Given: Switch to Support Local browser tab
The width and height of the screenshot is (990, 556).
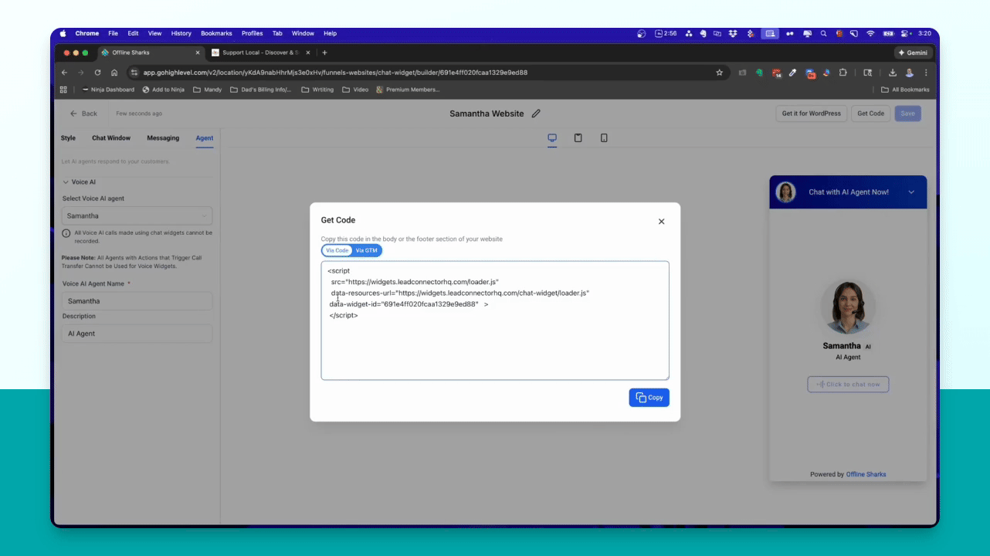Looking at the screenshot, I should [260, 53].
